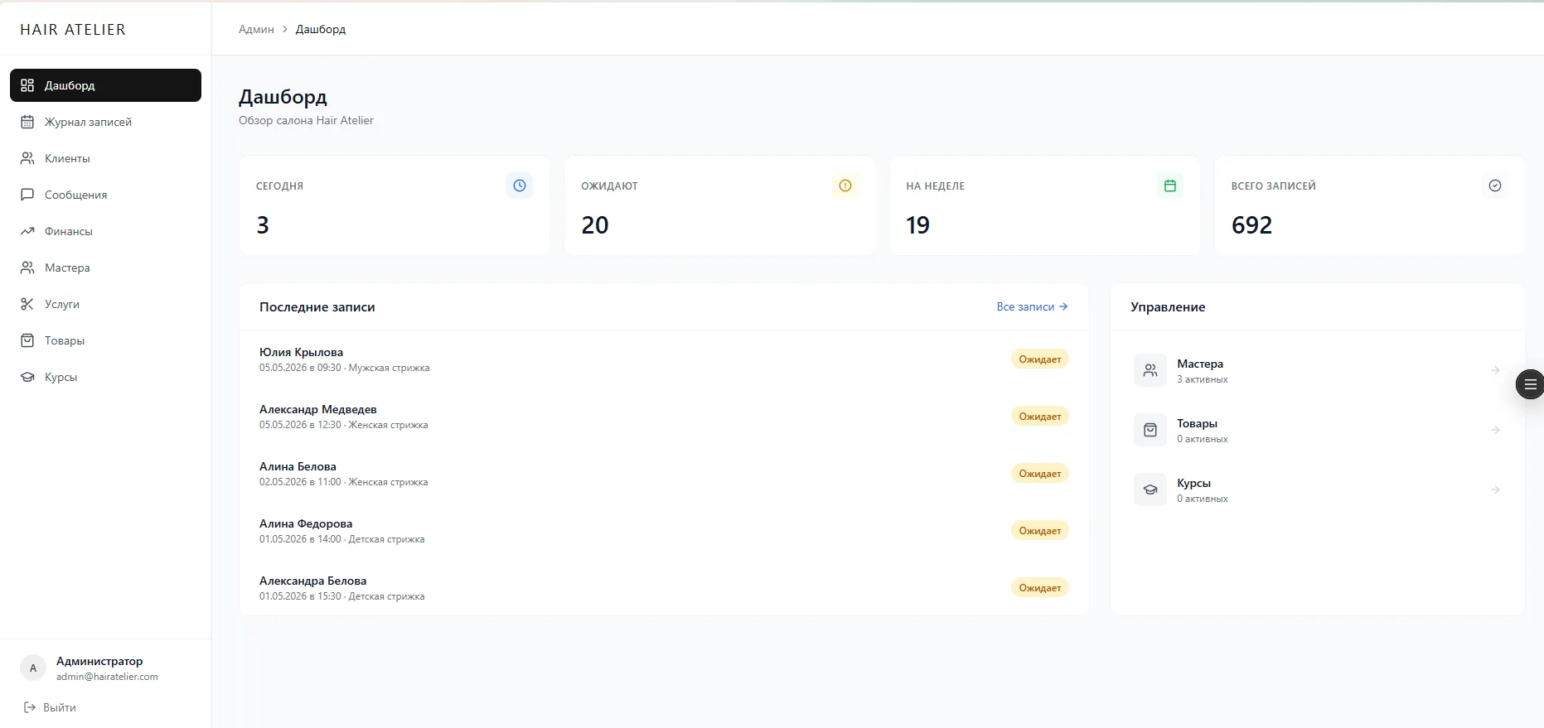Click the arrow next to Товары in Управление
Screen dimensions: 1544x728
point(1495,430)
